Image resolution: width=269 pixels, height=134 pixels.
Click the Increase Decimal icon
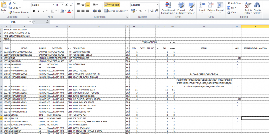pos(152,11)
